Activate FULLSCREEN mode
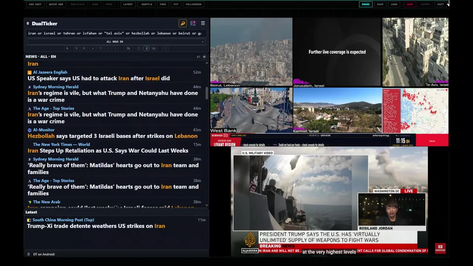The height and width of the screenshot is (266, 473). [x=194, y=4]
